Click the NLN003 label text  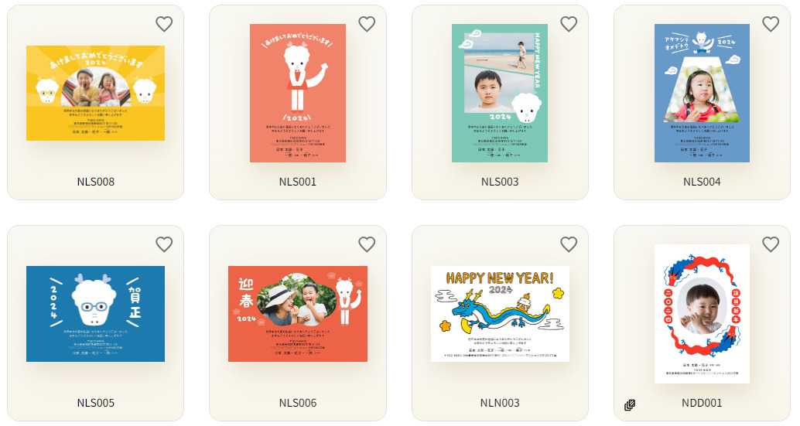[500, 403]
